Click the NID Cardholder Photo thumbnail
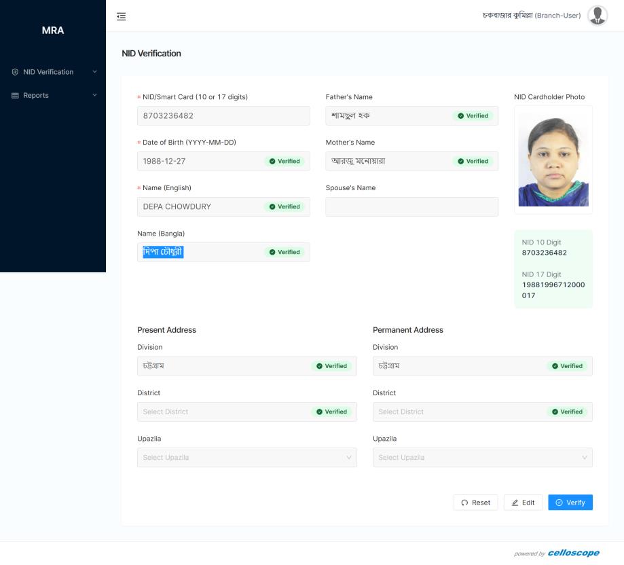Image resolution: width=624 pixels, height=565 pixels. [x=553, y=160]
